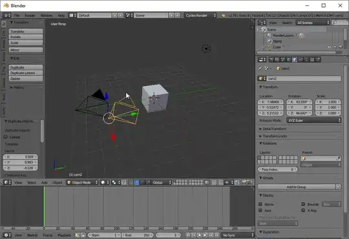Open the Cycles Render engine dropdown
The width and height of the screenshot is (349, 239).
(200, 16)
